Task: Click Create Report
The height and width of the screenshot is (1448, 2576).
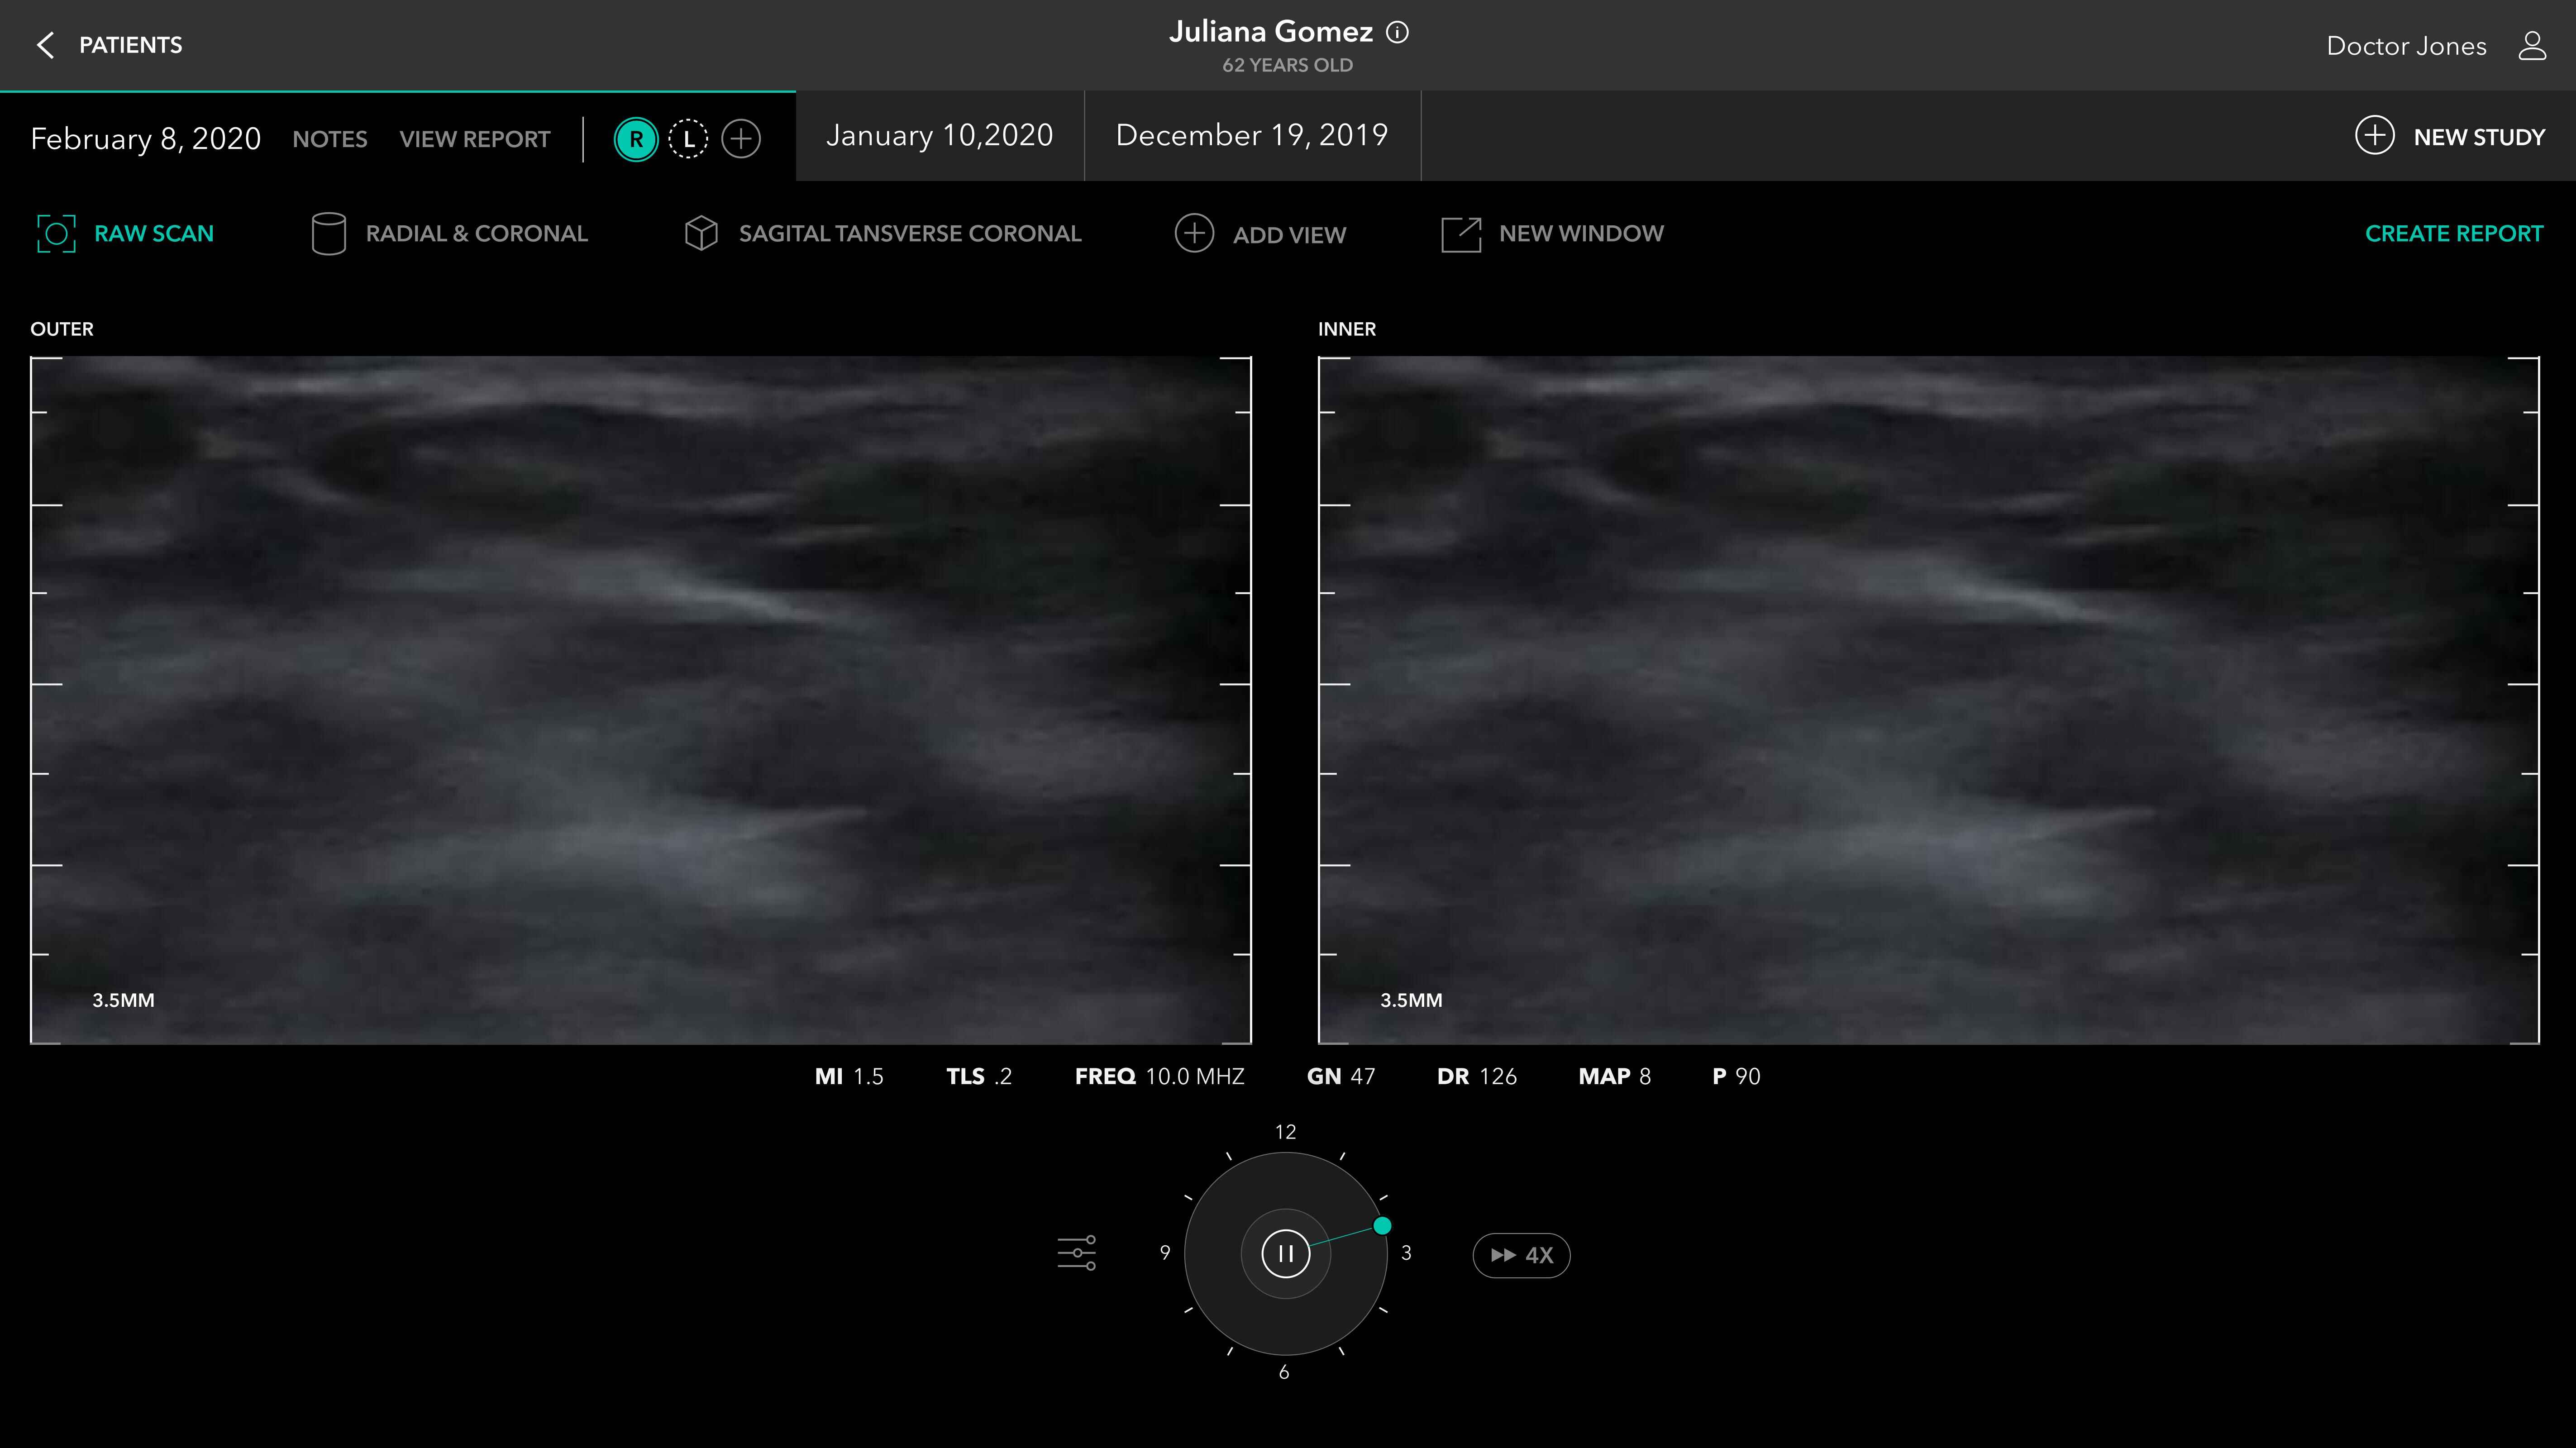Action: tap(2453, 234)
